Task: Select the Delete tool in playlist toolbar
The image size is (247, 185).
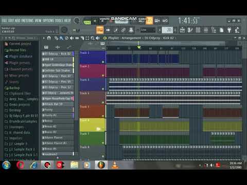Action: coord(67,38)
